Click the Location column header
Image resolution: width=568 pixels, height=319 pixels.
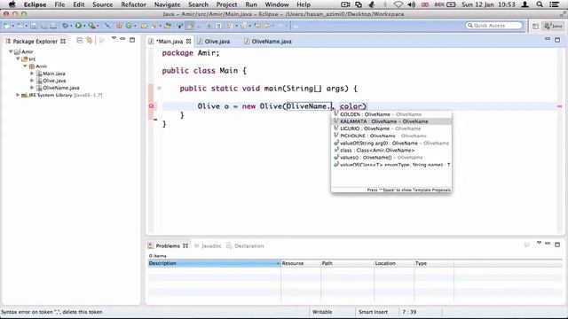pos(394,263)
